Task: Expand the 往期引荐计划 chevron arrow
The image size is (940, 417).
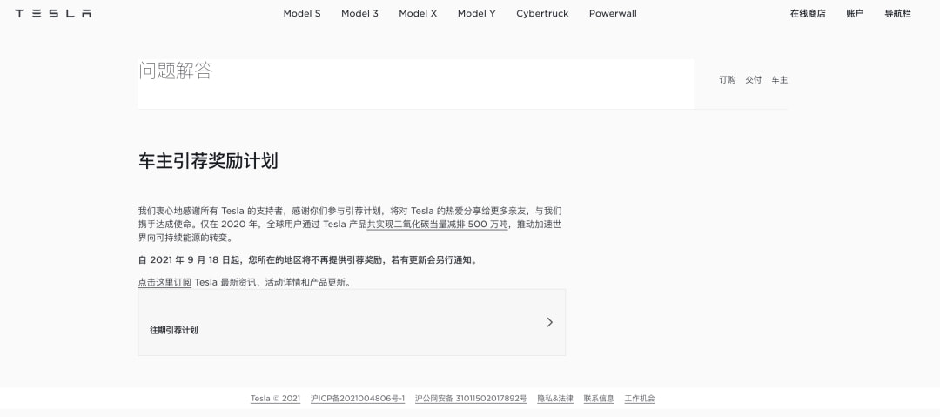Action: tap(550, 322)
